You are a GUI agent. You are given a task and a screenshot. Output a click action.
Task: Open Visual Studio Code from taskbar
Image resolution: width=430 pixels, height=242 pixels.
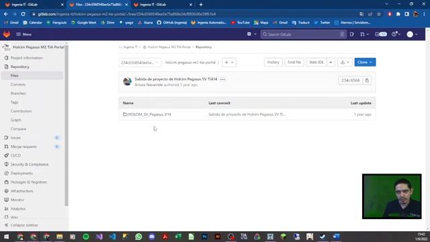112,237
